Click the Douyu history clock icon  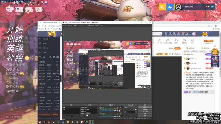coord(166,33)
